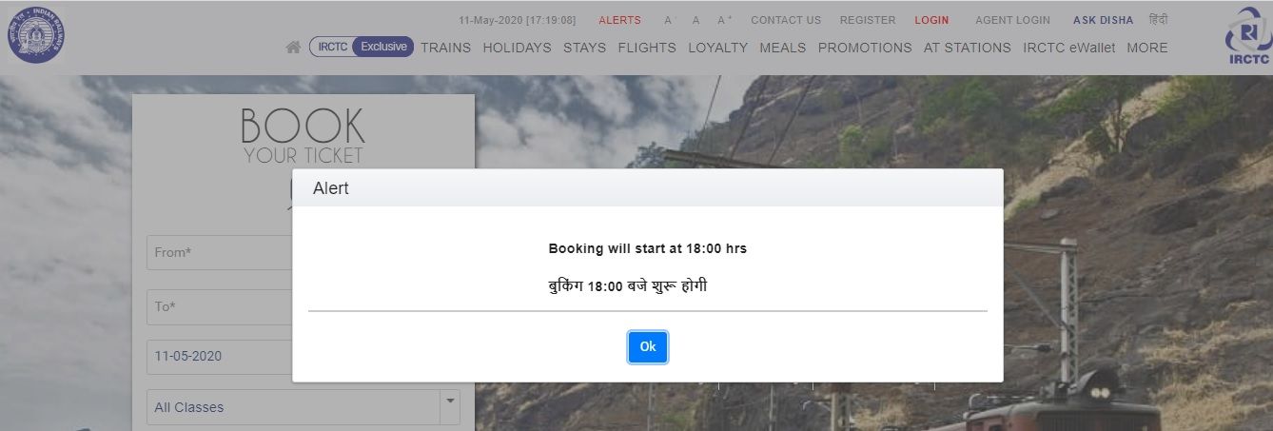The width and height of the screenshot is (1273, 431).
Task: Click the ALERTS link
Action: [619, 20]
